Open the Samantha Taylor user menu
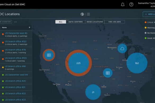This screenshot has width=155, height=103. 147,4
